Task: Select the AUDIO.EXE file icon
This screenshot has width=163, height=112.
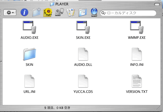Action: pyautogui.click(x=29, y=27)
